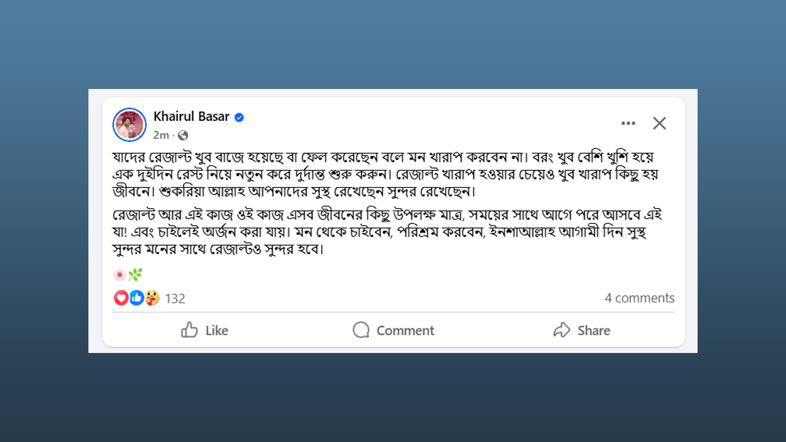Open the three-dot post options menu
The width and height of the screenshot is (786, 442).
628,123
